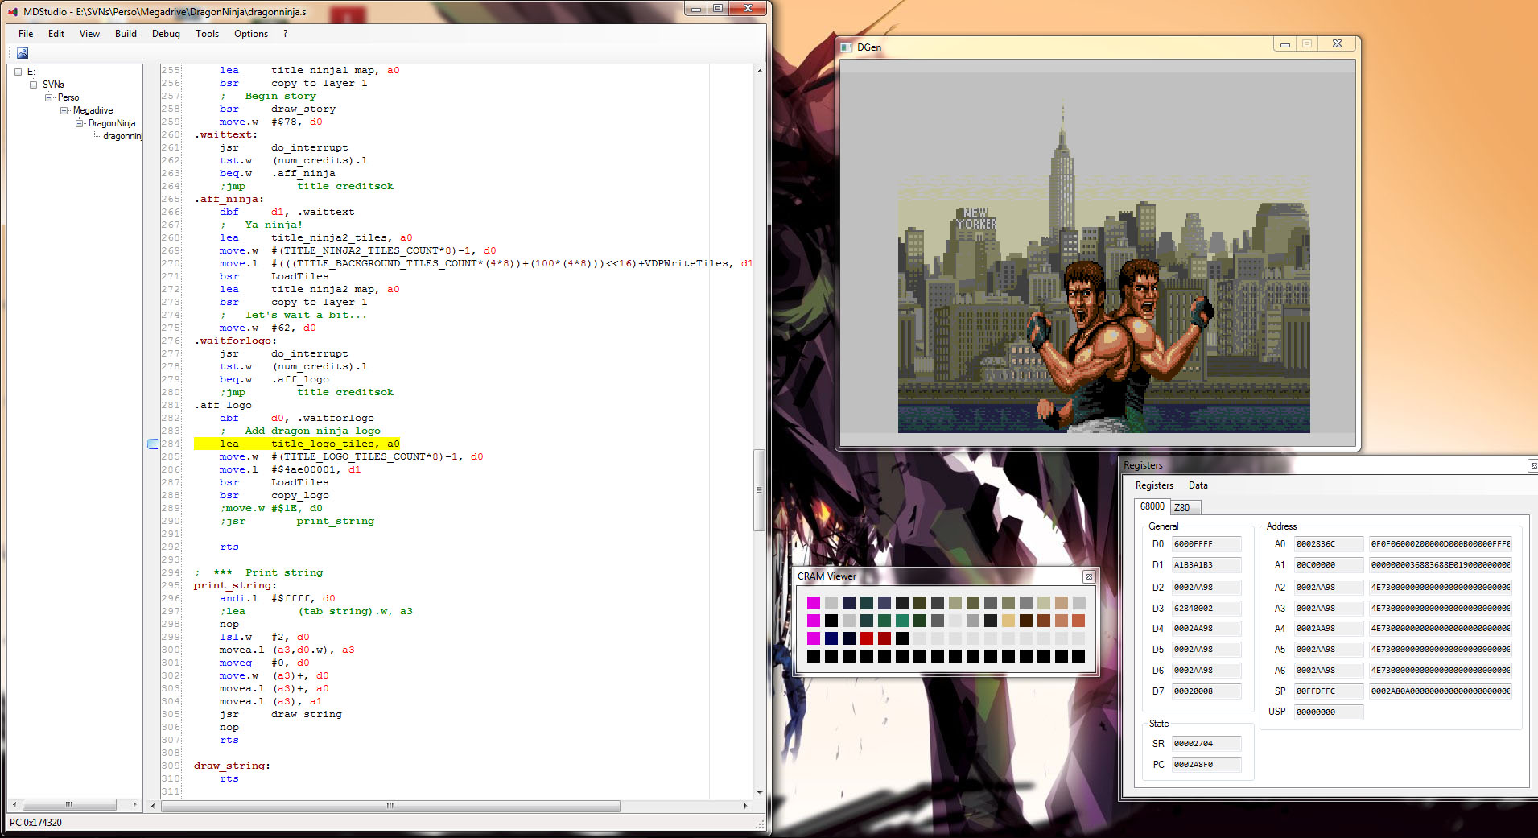Collapse the Megadrive folder node

coord(64,110)
